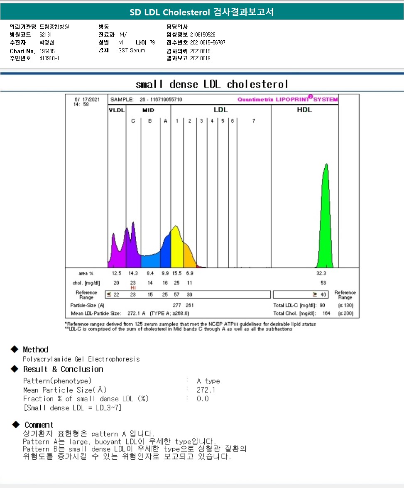Select the HDL column header

click(x=304, y=110)
